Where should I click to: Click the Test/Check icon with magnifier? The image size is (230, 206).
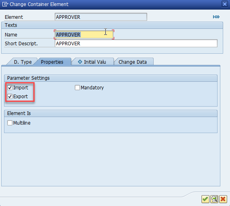pos(214,199)
